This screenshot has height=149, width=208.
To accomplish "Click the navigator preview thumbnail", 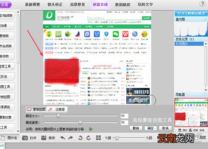I will tap(191, 113).
